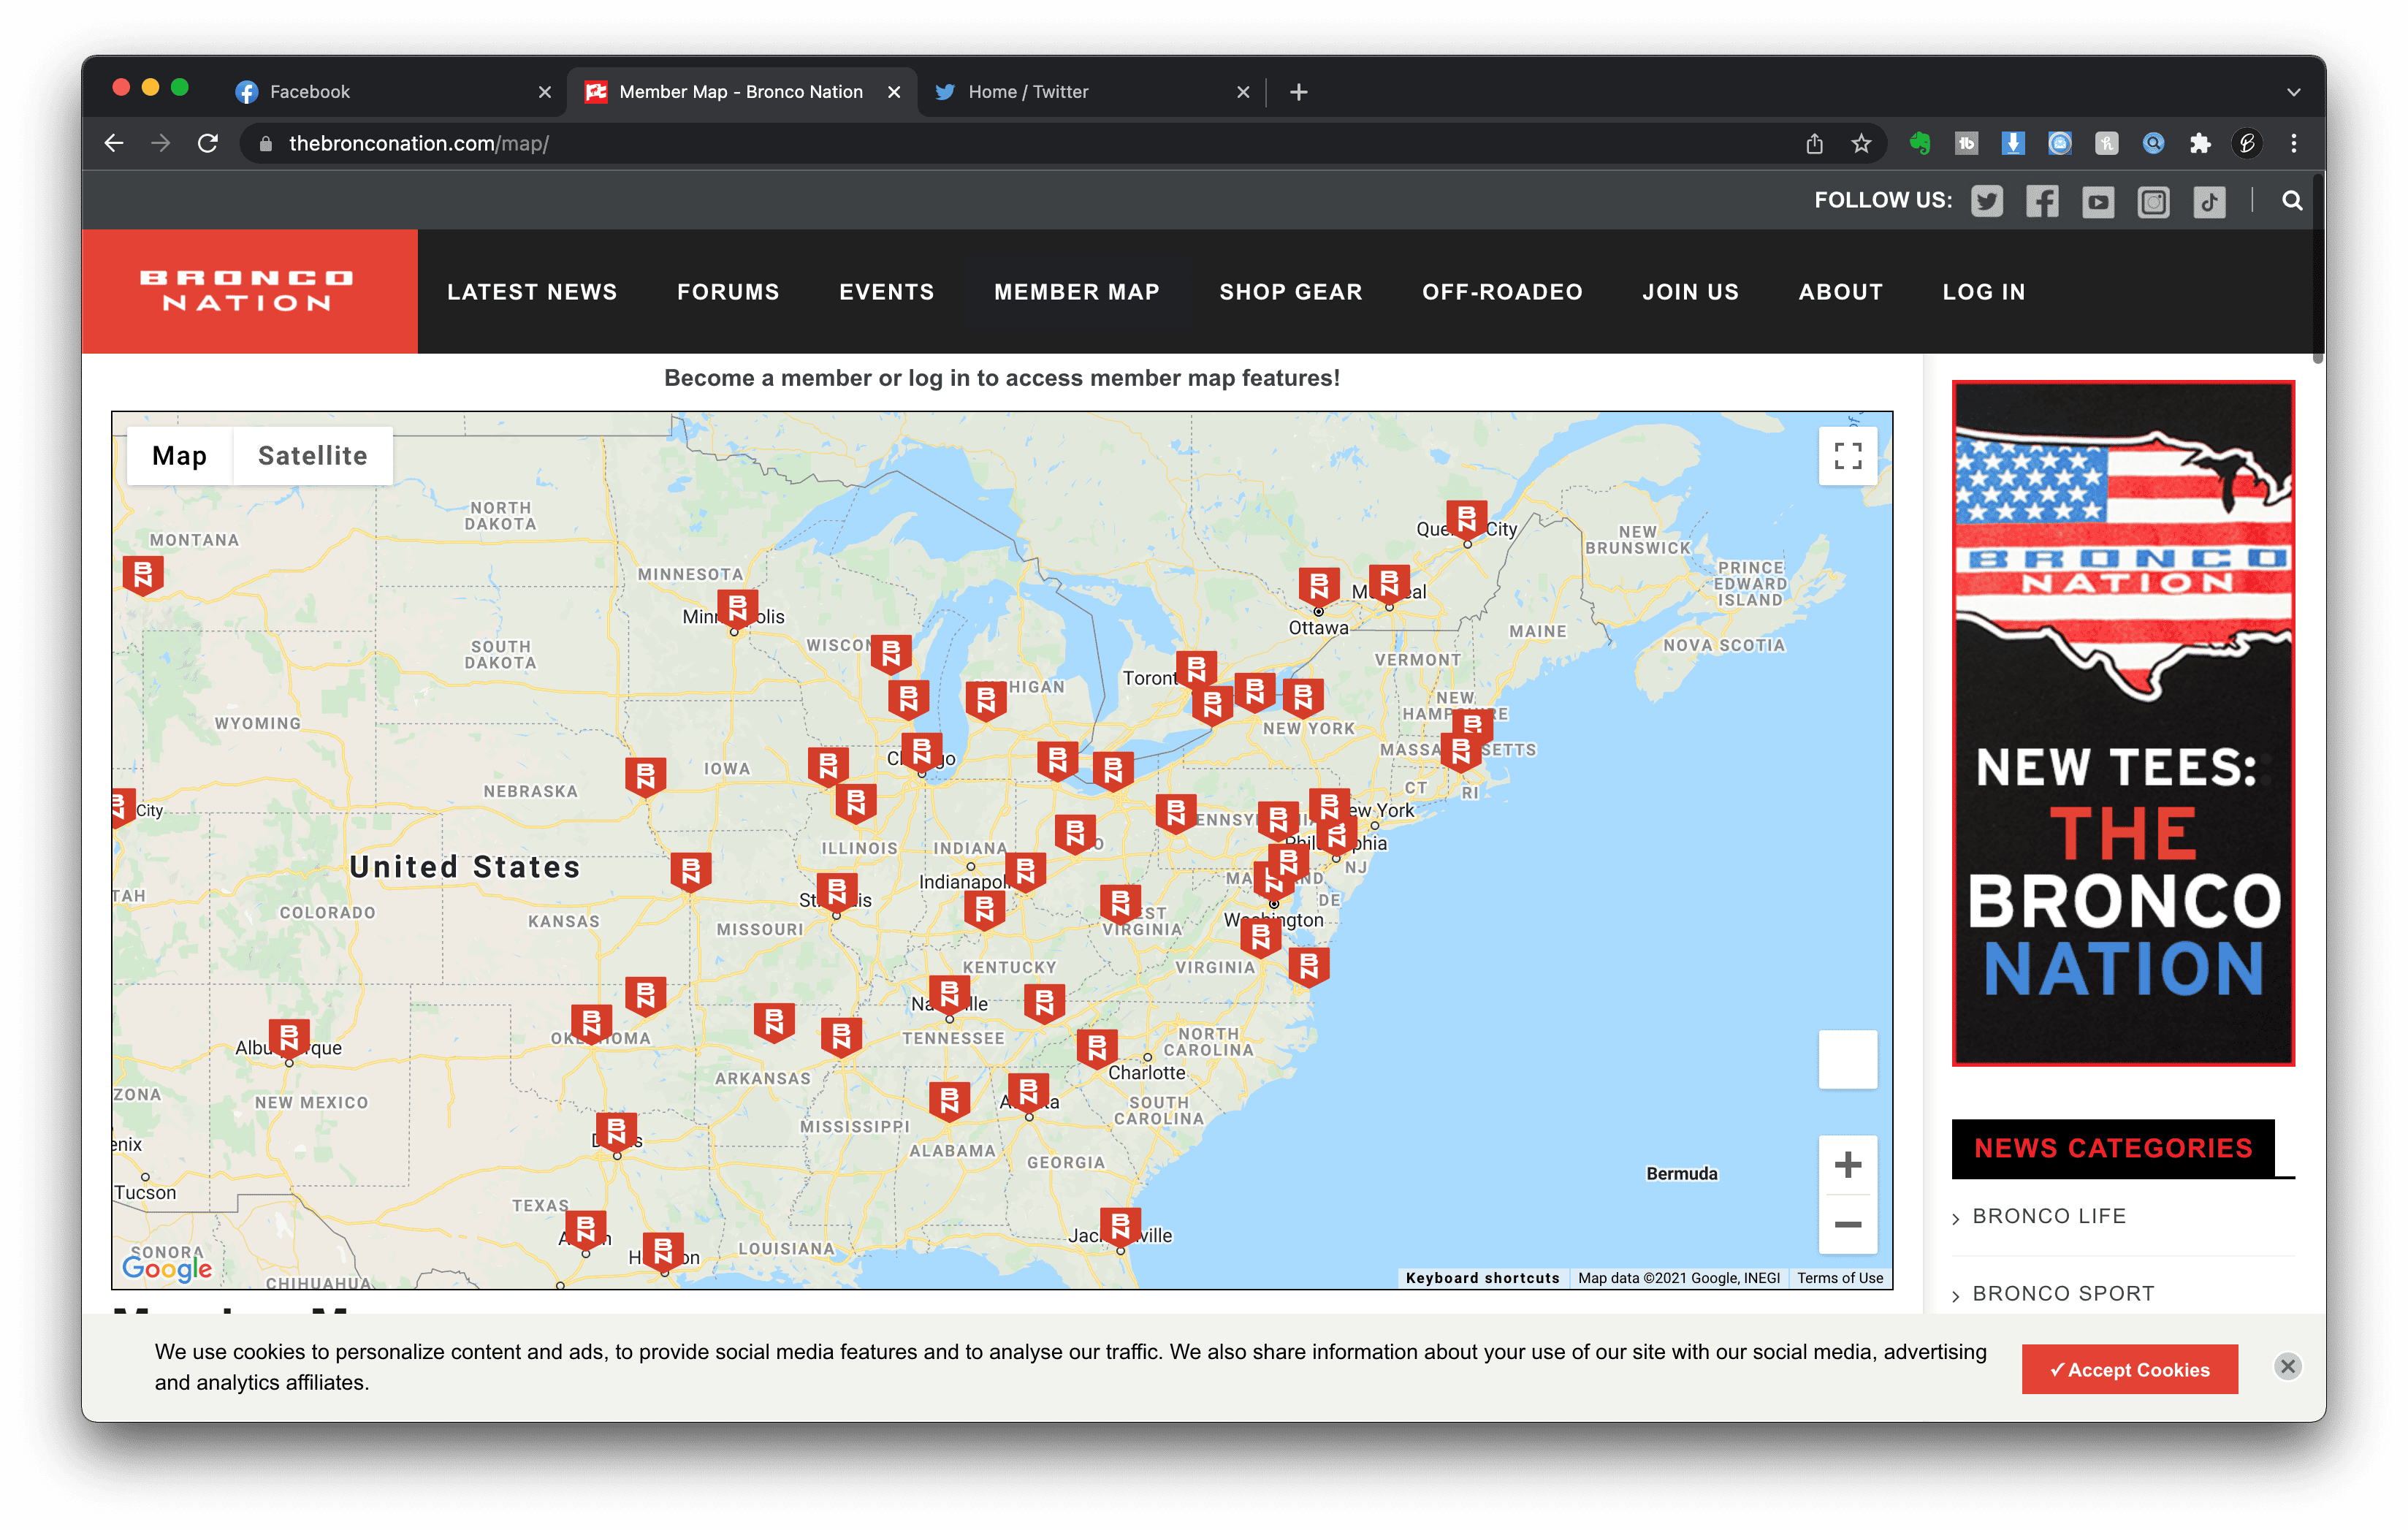Open the Facebook follow icon
This screenshot has height=1530, width=2408.
[2042, 200]
